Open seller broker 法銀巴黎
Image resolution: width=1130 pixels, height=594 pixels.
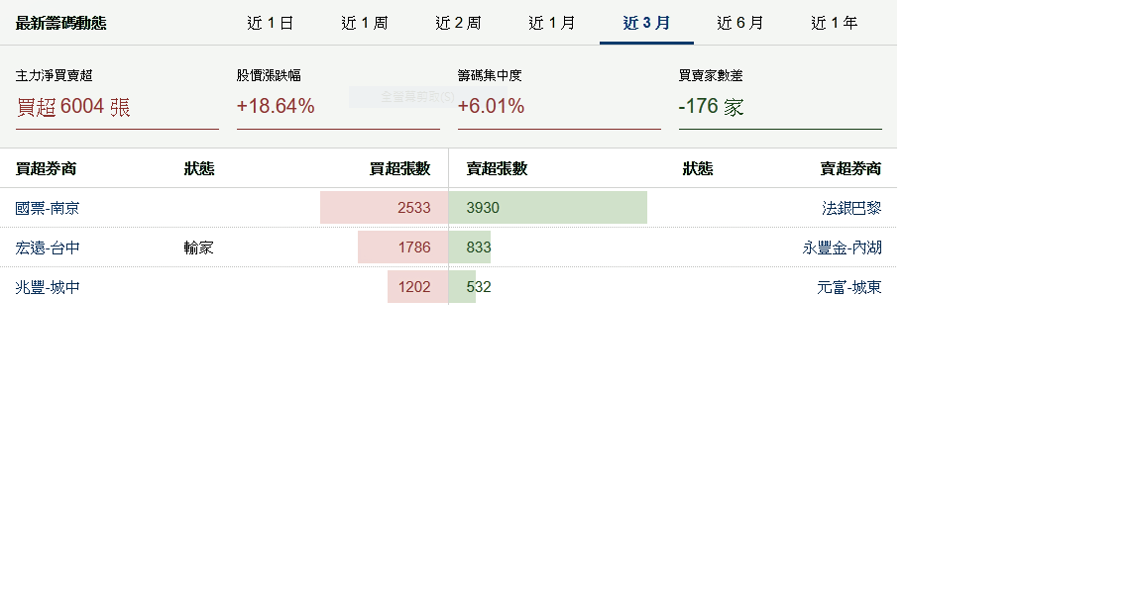pyautogui.click(x=851, y=208)
